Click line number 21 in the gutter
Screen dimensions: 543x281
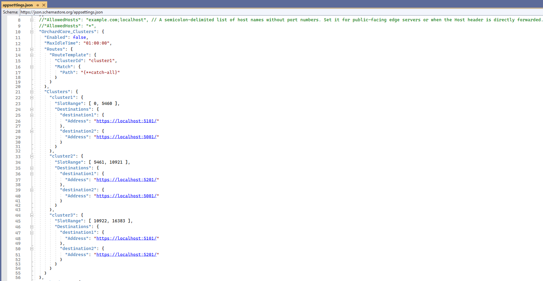(x=18, y=92)
